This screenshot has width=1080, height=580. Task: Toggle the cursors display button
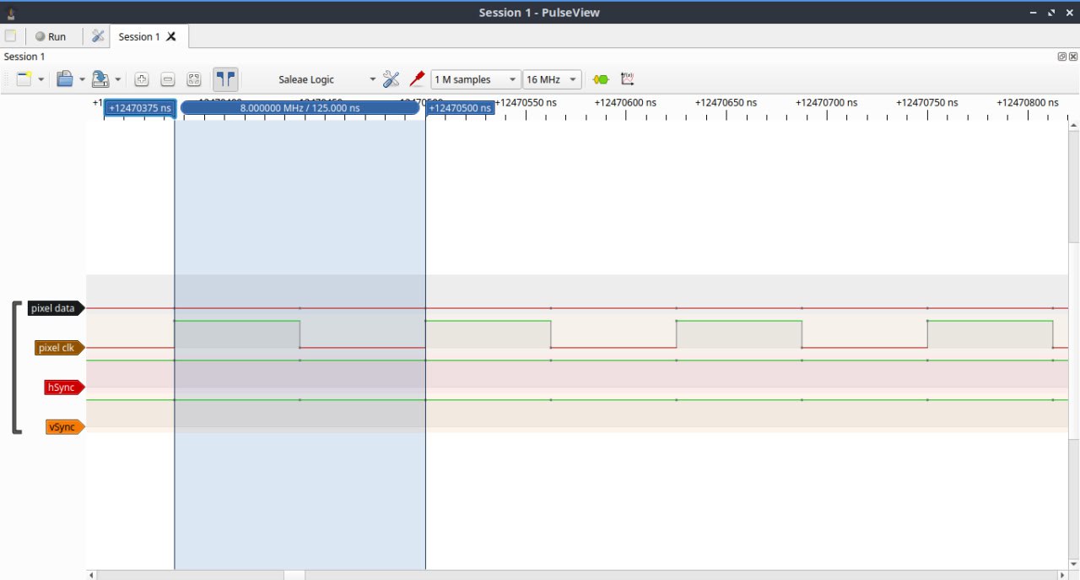[x=225, y=79]
